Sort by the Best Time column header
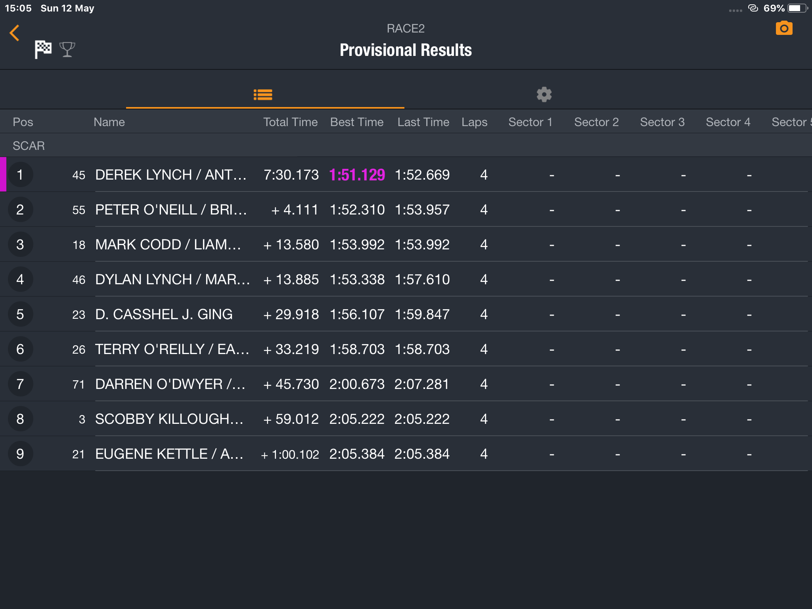Image resolution: width=812 pixels, height=609 pixels. click(357, 122)
